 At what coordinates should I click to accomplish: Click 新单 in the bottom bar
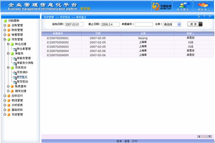[119, 141]
